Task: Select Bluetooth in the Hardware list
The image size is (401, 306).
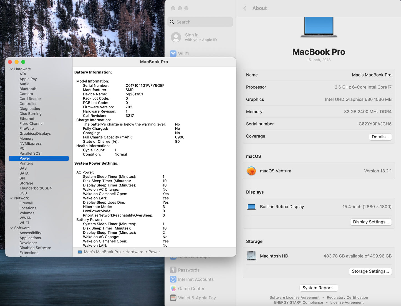Action: coord(28,89)
